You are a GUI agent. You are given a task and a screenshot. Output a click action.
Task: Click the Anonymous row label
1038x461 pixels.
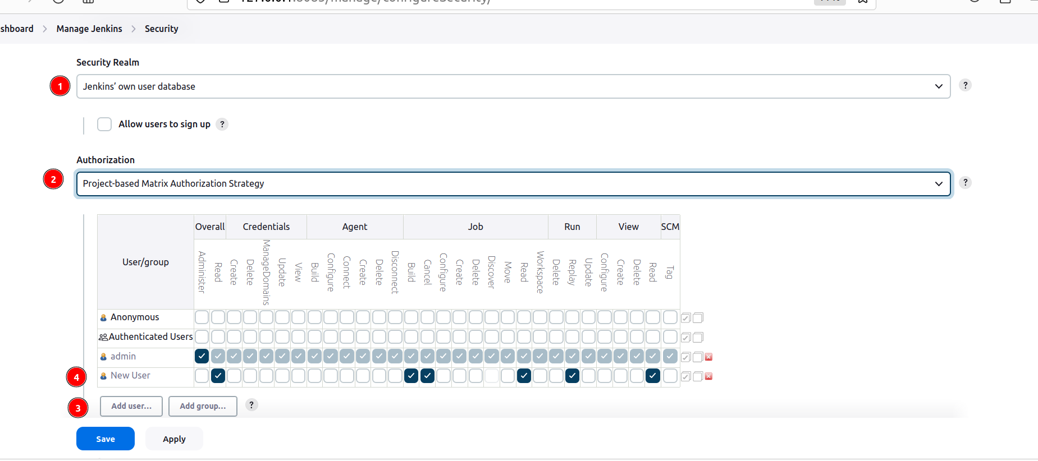tap(135, 317)
